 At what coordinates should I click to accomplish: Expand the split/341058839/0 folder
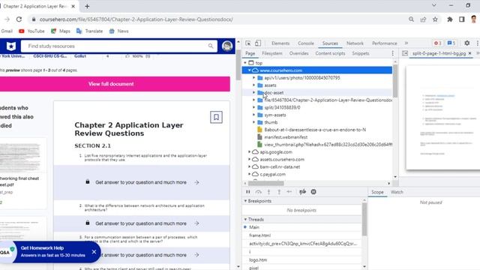pyautogui.click(x=253, y=107)
